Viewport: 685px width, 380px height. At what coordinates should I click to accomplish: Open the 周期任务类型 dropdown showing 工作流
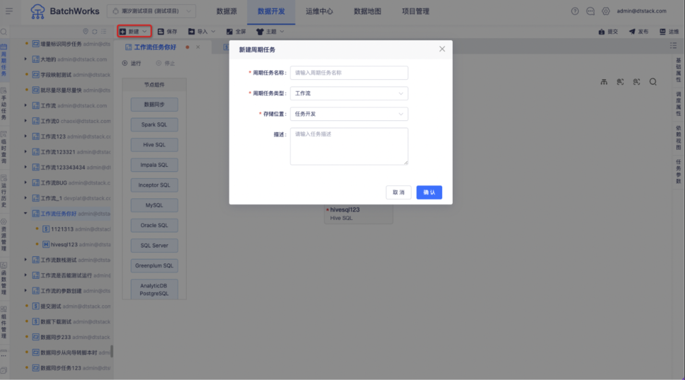(349, 94)
